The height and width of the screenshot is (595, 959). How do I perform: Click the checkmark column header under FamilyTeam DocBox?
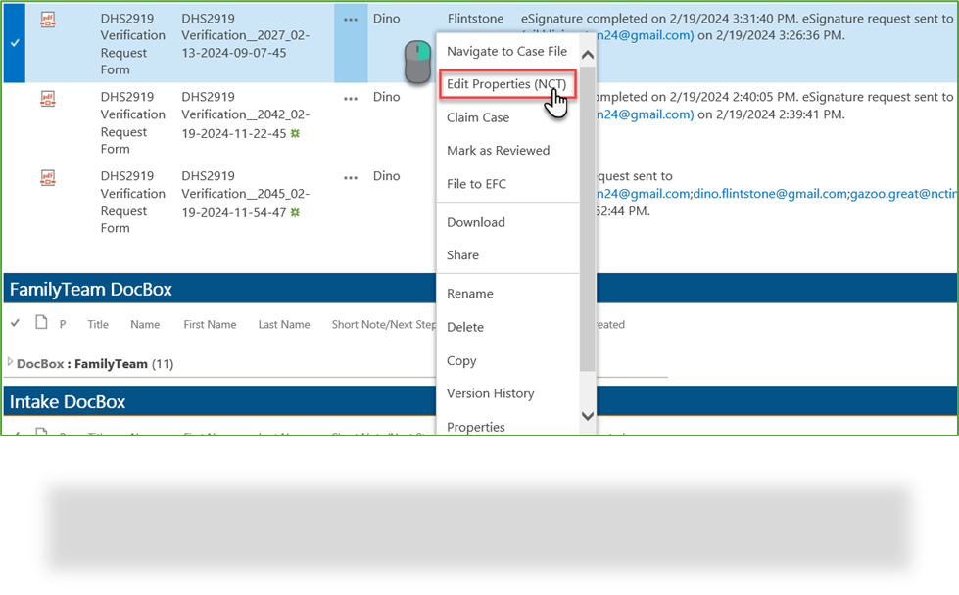click(x=14, y=324)
